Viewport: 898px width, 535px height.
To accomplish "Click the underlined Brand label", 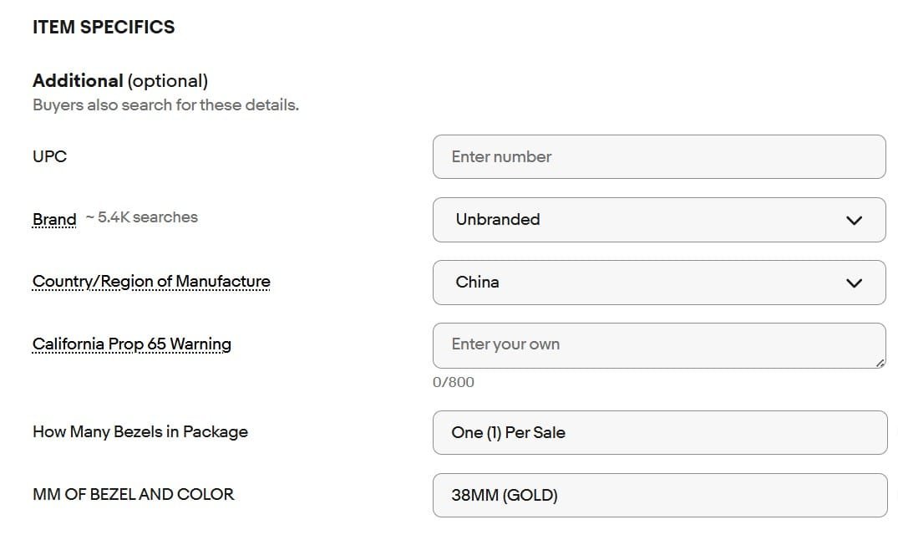I will (54, 219).
